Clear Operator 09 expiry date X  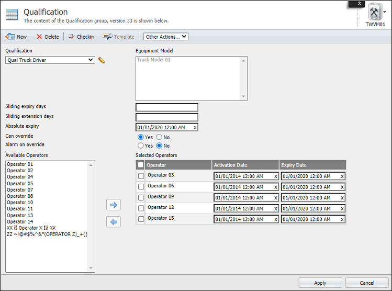click(342, 198)
